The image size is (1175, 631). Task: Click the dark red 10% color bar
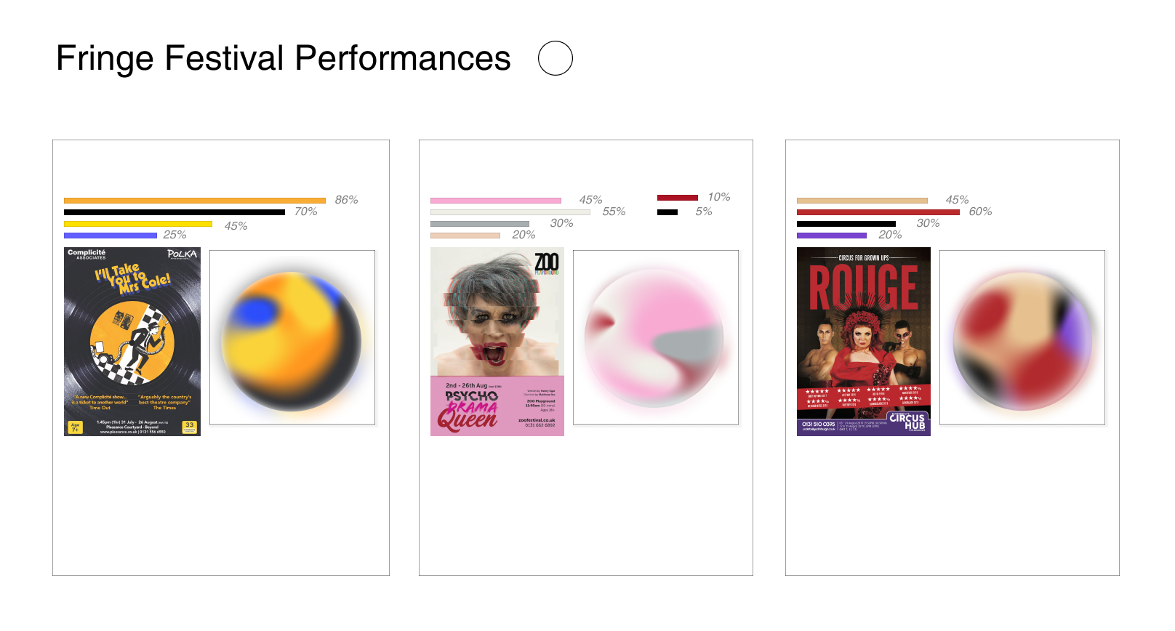tap(678, 198)
